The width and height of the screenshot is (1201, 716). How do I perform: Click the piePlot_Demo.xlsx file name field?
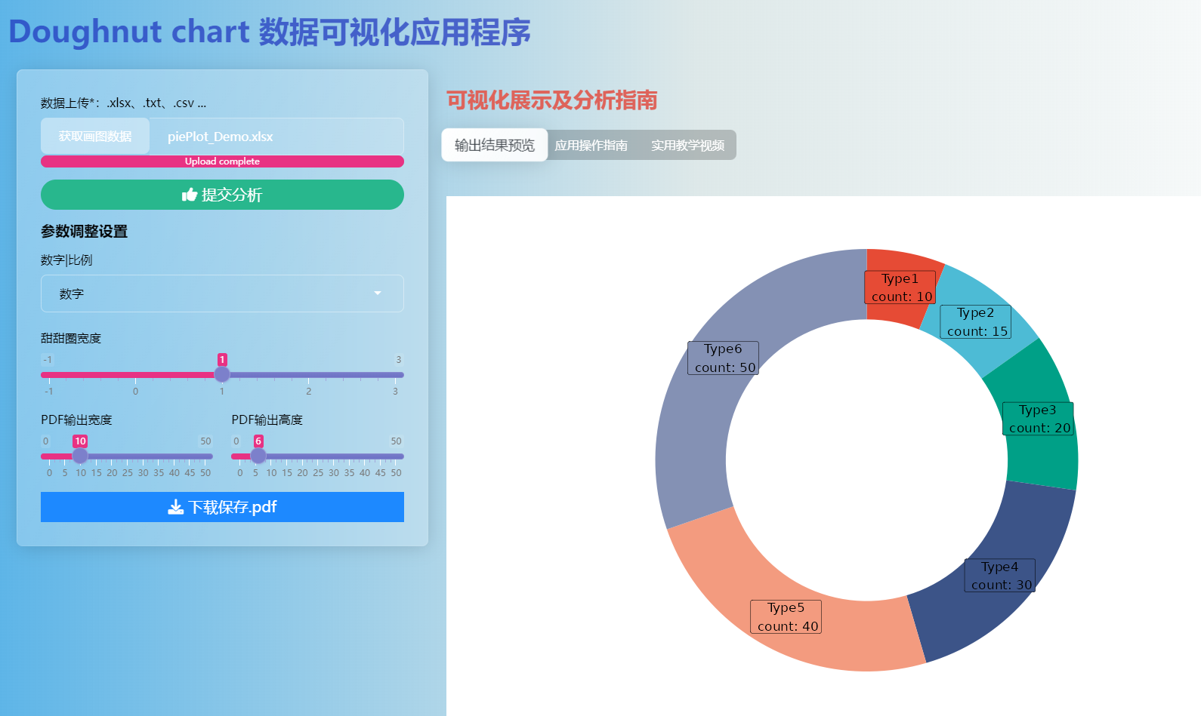(276, 137)
